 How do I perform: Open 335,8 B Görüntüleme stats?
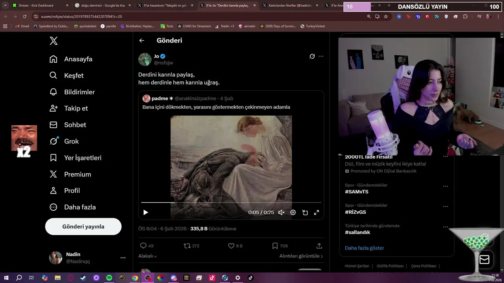(x=213, y=228)
